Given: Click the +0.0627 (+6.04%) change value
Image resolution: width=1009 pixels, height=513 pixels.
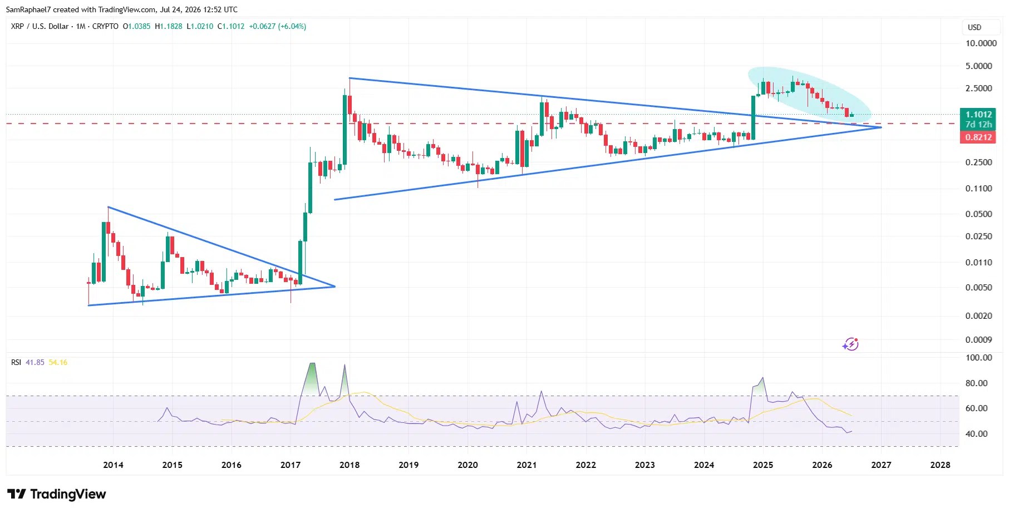Looking at the screenshot, I should tap(277, 26).
